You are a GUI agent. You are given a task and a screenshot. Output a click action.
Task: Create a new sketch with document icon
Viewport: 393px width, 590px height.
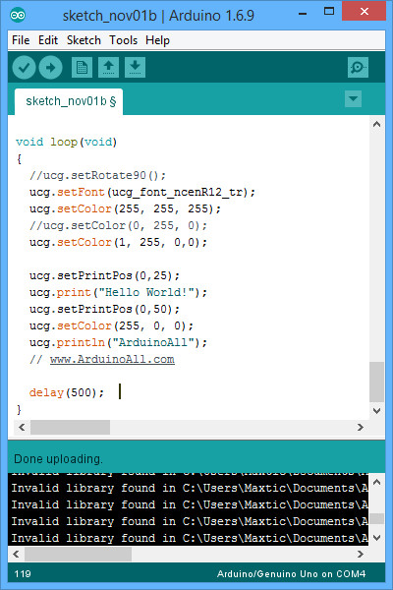point(82,68)
